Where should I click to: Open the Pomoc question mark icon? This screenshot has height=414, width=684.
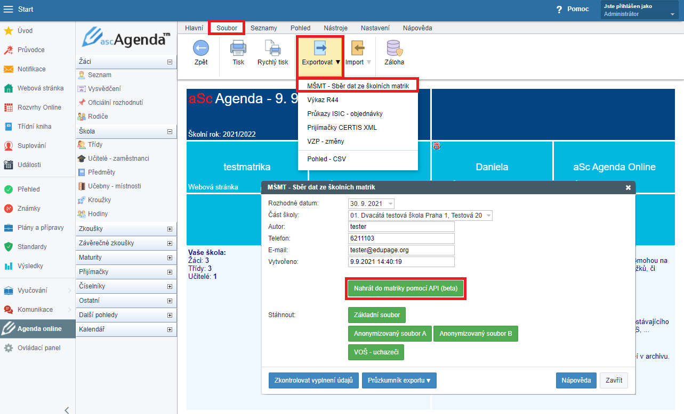point(559,10)
